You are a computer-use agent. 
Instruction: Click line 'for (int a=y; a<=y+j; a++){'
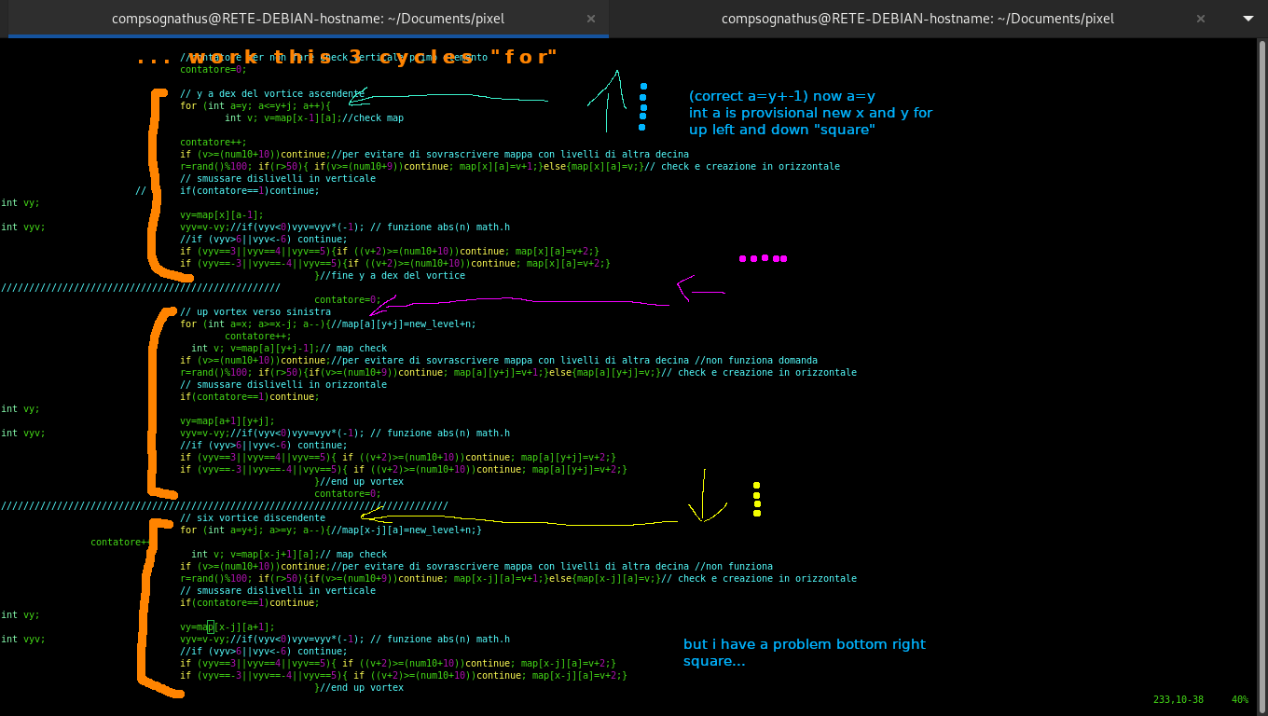tap(255, 106)
